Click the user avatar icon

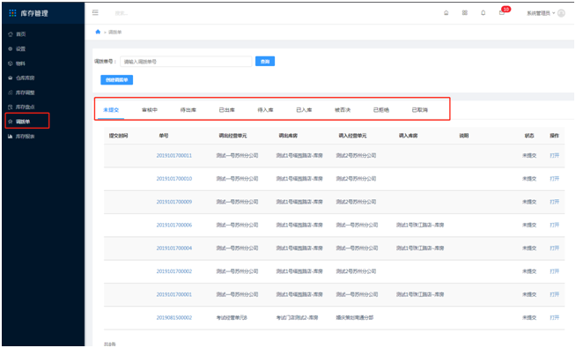click(x=561, y=13)
